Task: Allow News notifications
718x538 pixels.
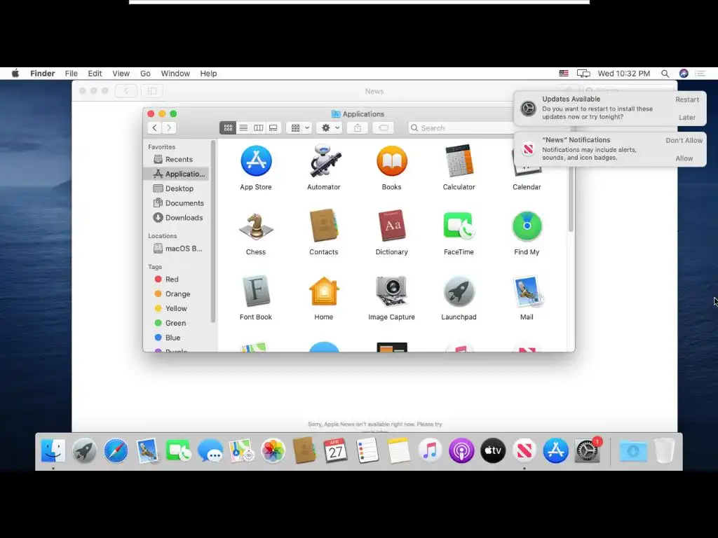Action: pos(684,158)
